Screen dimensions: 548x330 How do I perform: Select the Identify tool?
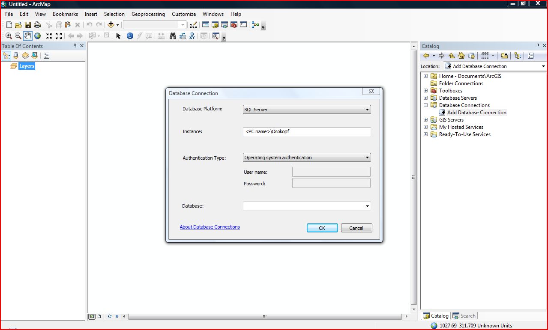[x=130, y=36]
